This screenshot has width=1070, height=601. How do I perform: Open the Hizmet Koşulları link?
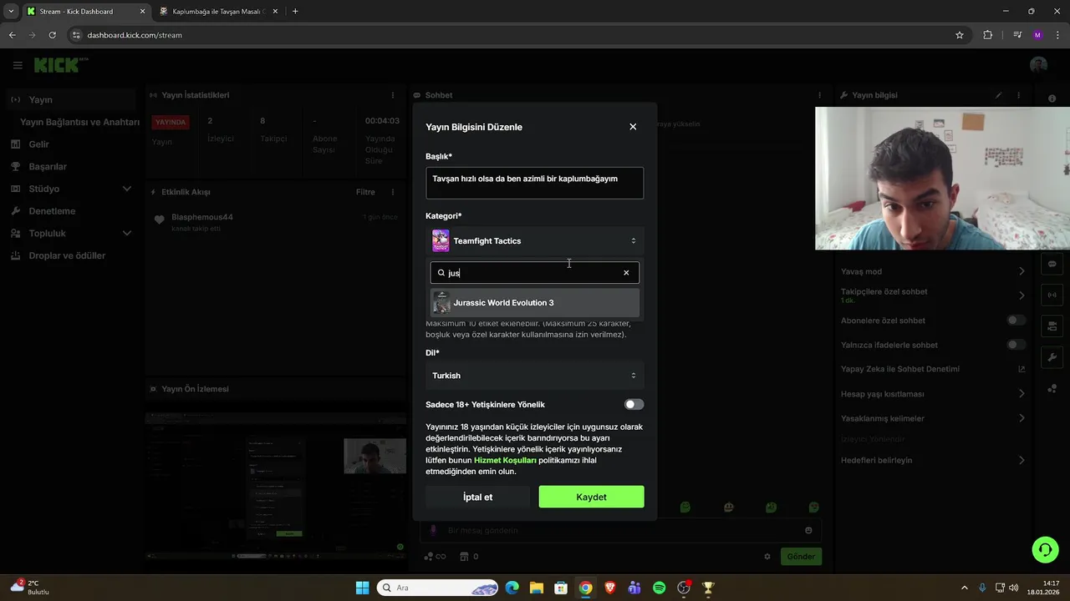pos(505,460)
